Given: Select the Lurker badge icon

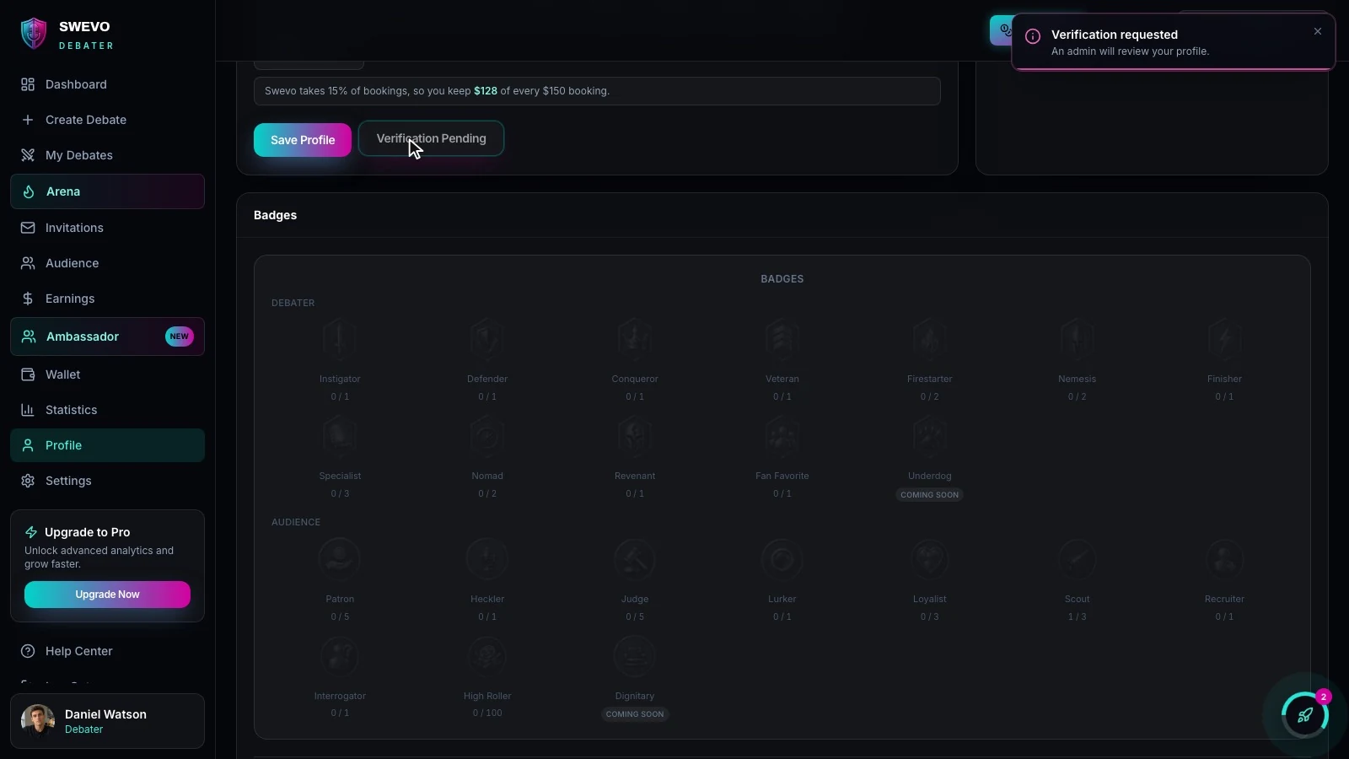Looking at the screenshot, I should point(782,560).
